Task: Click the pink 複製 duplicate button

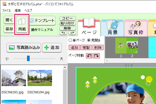Action: click(86, 48)
